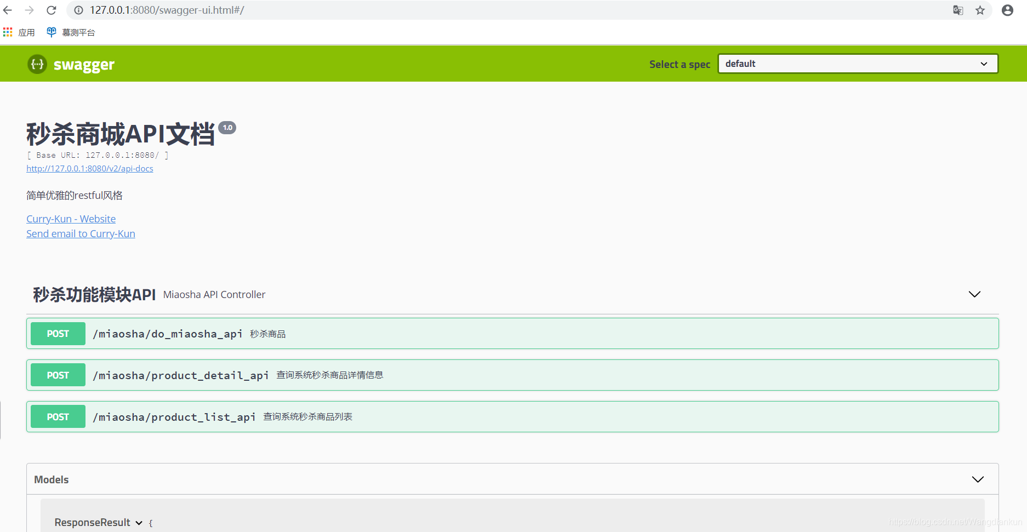Collapse the Models section chevron
The height and width of the screenshot is (532, 1027).
[978, 479]
